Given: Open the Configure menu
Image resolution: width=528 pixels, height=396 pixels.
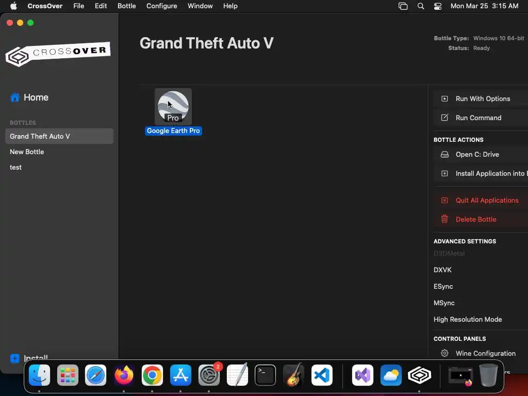Looking at the screenshot, I should point(161,6).
